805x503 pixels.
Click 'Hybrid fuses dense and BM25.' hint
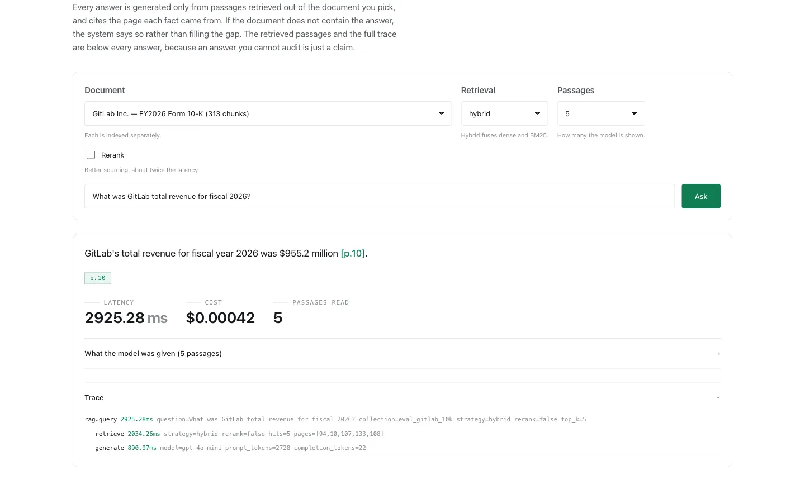[x=504, y=135]
